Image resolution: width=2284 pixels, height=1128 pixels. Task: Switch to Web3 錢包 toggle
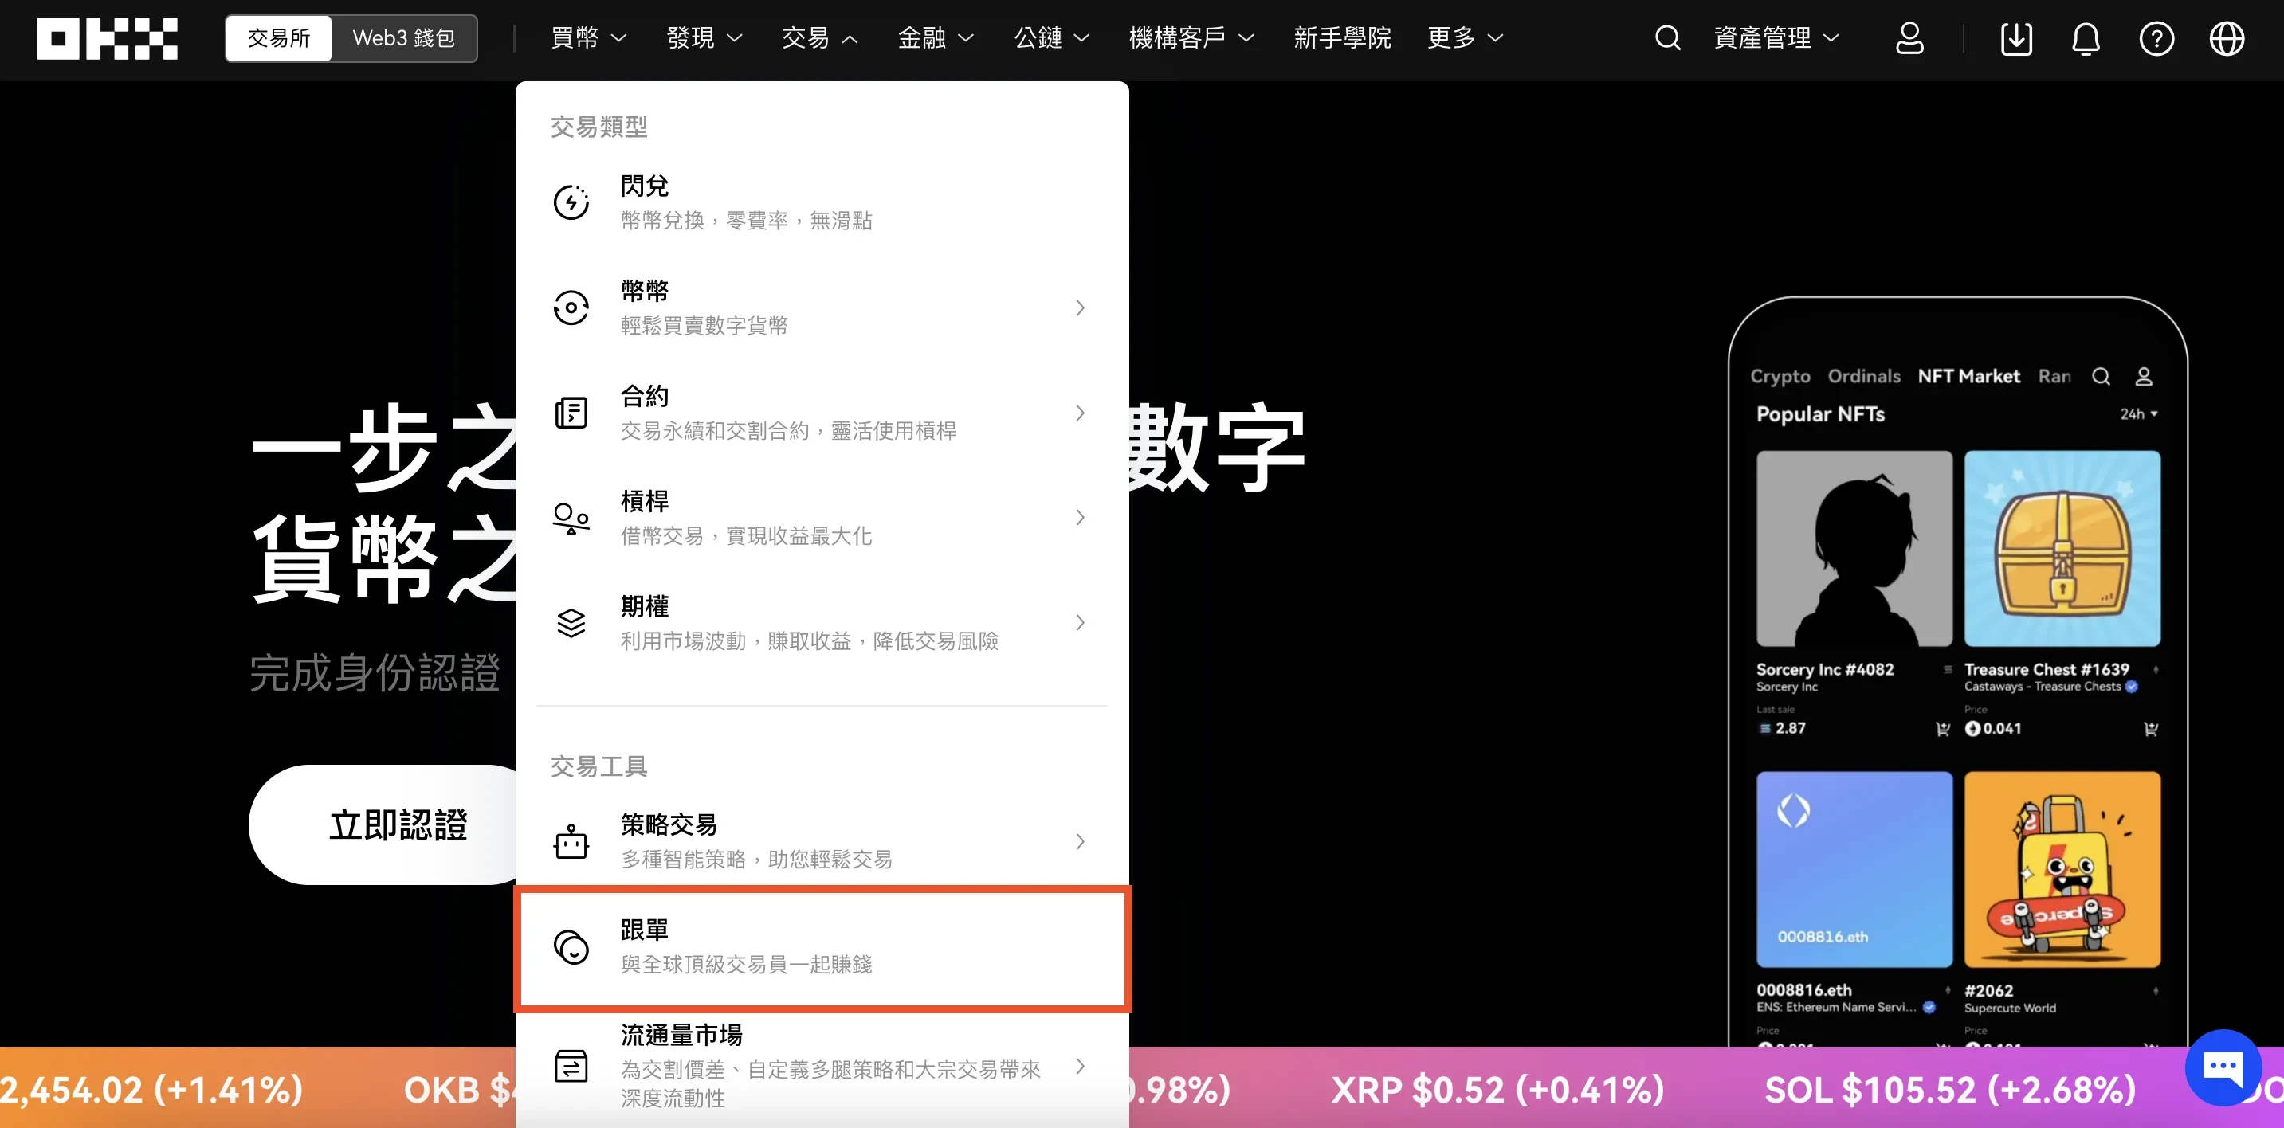click(403, 38)
